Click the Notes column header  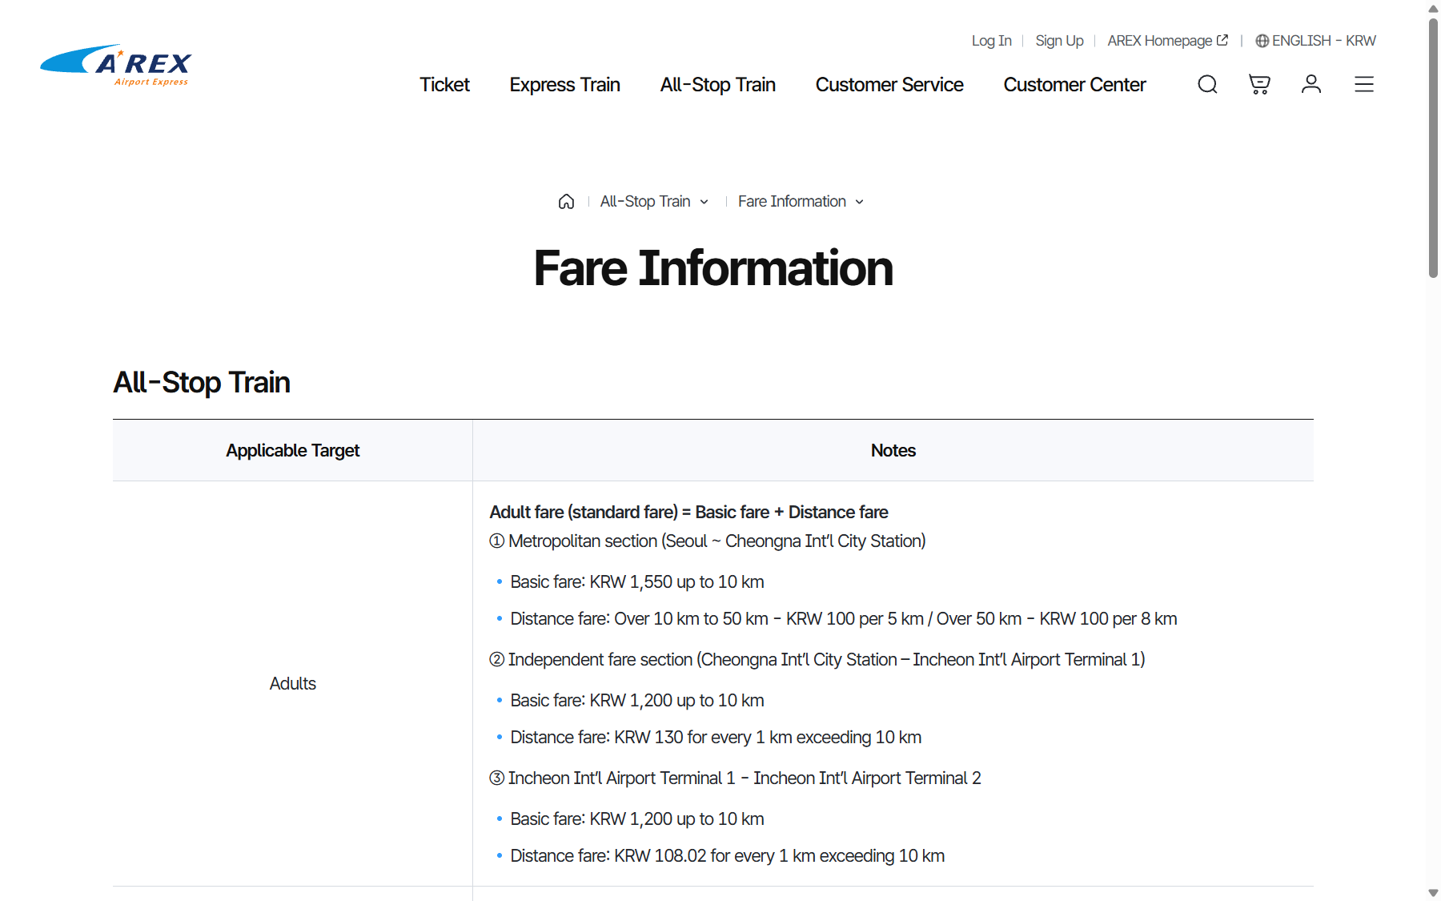tap(893, 450)
